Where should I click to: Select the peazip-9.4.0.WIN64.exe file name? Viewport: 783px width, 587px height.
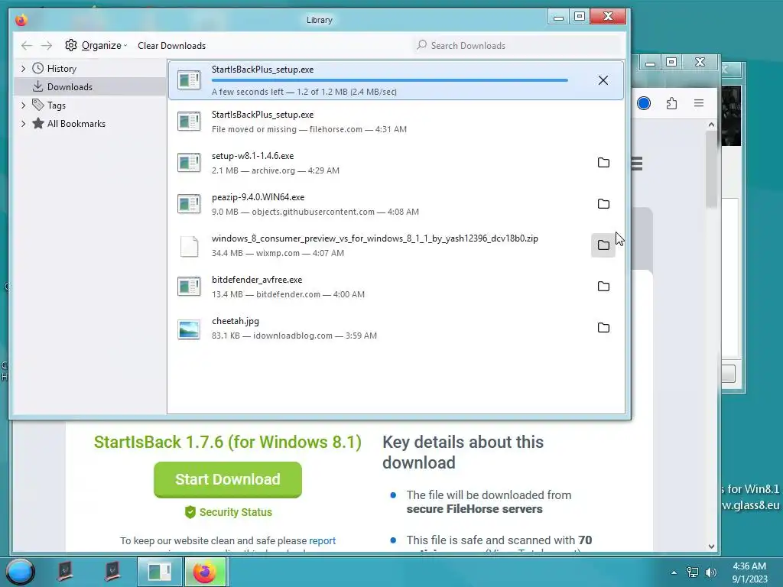[x=258, y=197]
